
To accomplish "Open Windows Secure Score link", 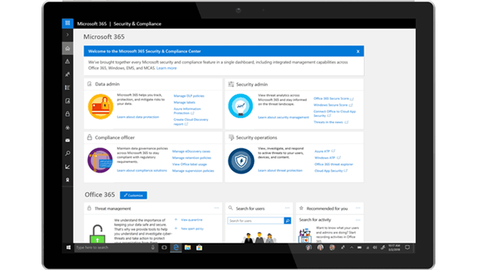I will [333, 105].
